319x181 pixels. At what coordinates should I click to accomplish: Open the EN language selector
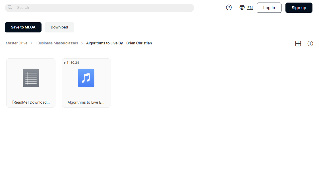point(250,8)
